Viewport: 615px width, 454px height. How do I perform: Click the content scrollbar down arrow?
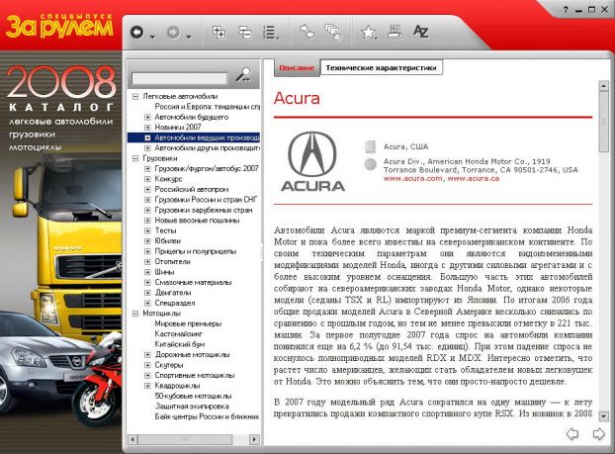(603, 416)
